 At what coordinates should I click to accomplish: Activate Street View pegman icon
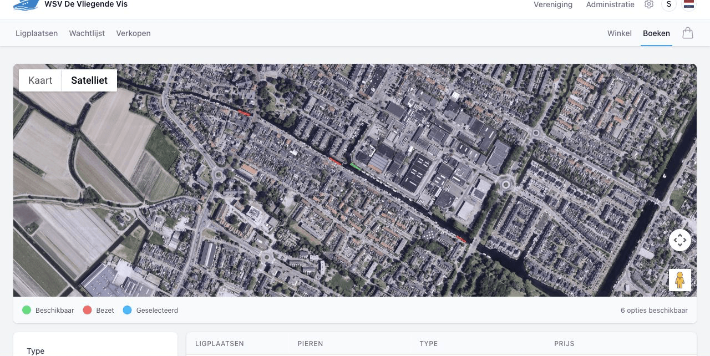tap(680, 280)
